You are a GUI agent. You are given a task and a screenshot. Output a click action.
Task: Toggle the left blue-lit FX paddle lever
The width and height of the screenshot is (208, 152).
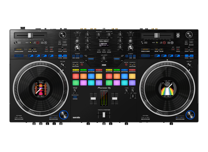pos(91,58)
